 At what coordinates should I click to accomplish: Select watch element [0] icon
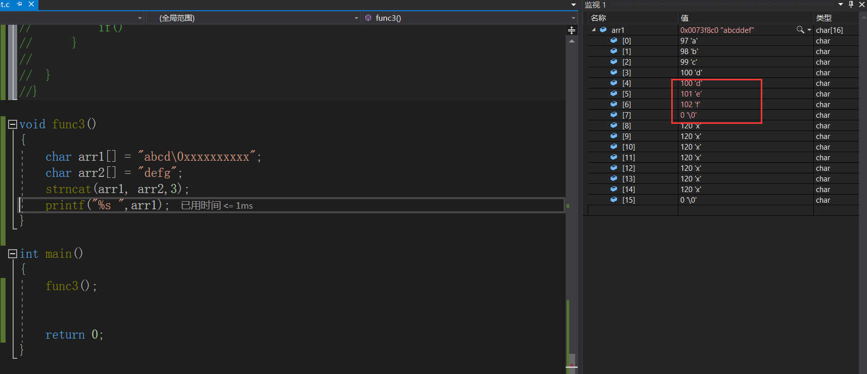pos(614,40)
